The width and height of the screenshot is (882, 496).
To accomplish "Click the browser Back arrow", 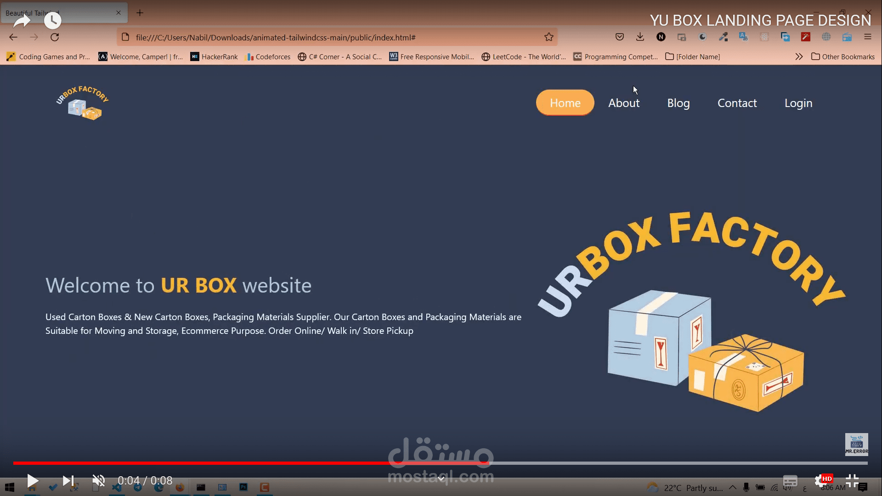I will pyautogui.click(x=13, y=37).
